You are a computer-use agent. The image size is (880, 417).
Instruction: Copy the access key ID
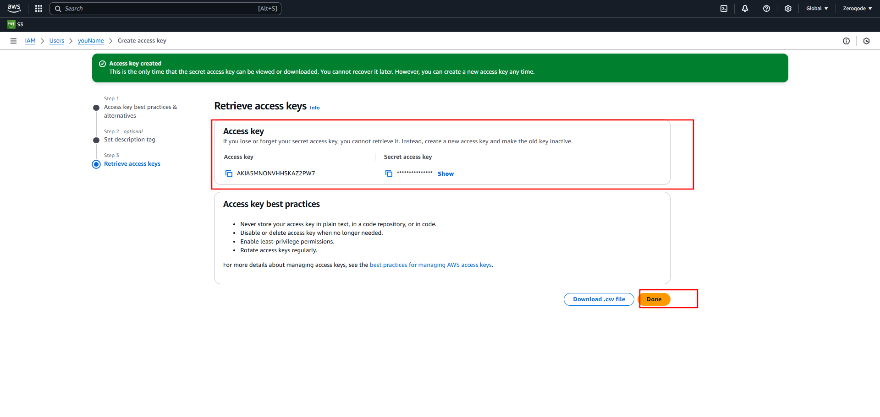(x=229, y=173)
